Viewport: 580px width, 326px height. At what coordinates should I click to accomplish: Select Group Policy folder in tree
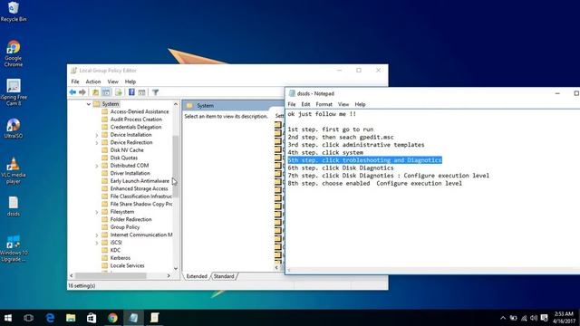(121, 227)
